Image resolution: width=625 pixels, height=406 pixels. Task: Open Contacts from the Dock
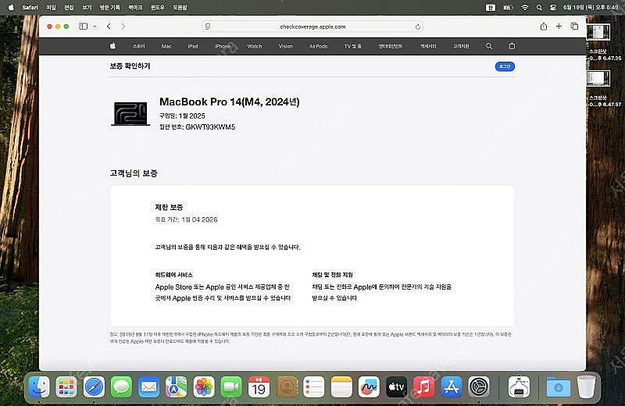point(287,387)
